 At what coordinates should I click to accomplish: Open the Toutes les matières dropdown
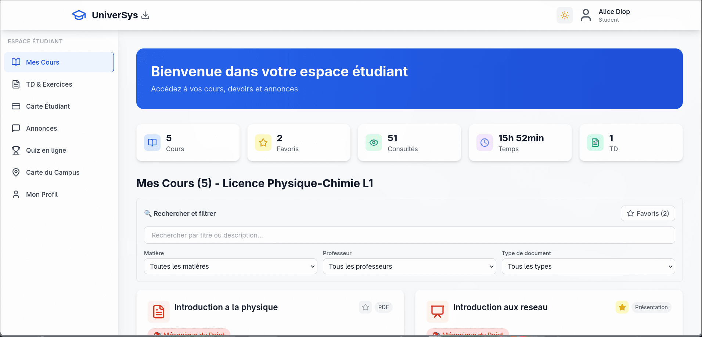coord(230,266)
